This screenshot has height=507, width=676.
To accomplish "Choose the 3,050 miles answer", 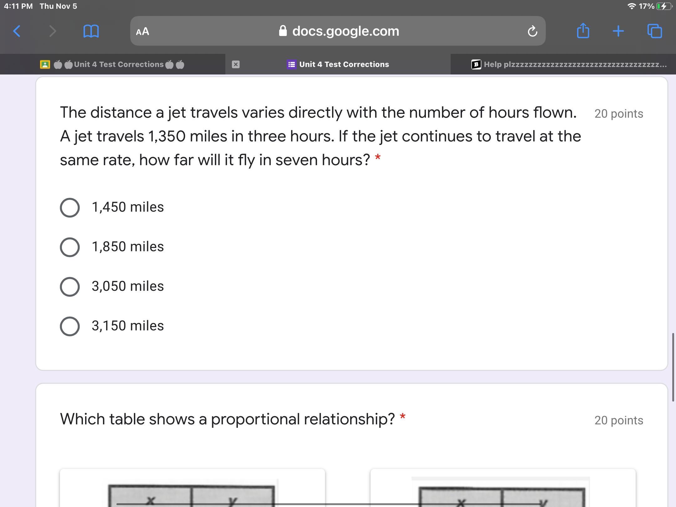I will click(x=70, y=287).
